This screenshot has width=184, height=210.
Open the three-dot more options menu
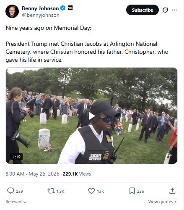pos(174,10)
